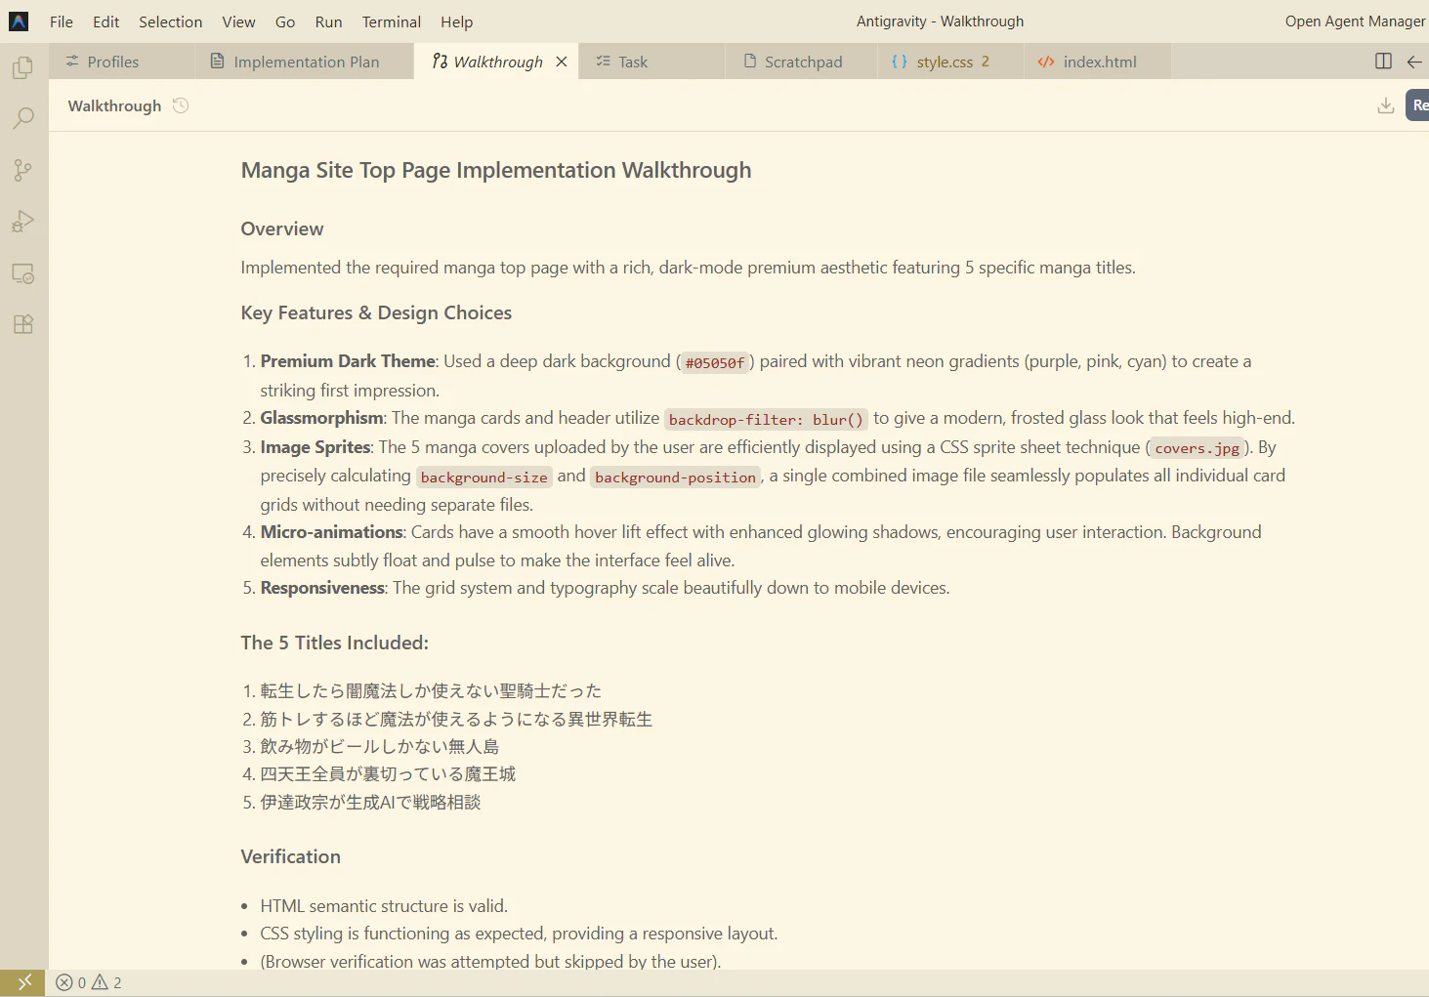Viewport: 1429px width, 997px height.
Task: Open the Selection menu
Action: tap(171, 21)
